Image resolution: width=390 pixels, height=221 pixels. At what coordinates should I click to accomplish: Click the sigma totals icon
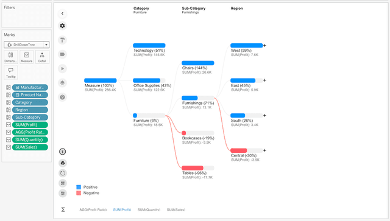click(x=63, y=209)
